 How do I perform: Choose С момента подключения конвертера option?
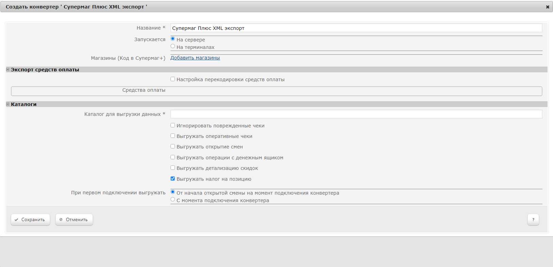pyautogui.click(x=173, y=200)
